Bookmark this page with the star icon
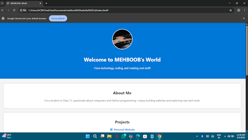Viewport: 248px width, 140px height. click(x=230, y=10)
